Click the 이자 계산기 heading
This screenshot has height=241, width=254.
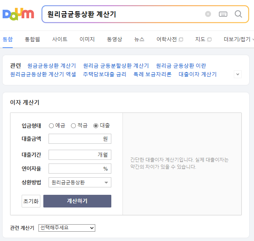(x=25, y=102)
